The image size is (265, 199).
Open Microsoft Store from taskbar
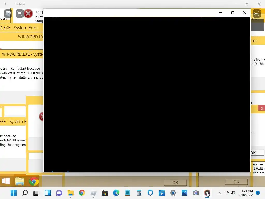pyautogui.click(x=105, y=193)
